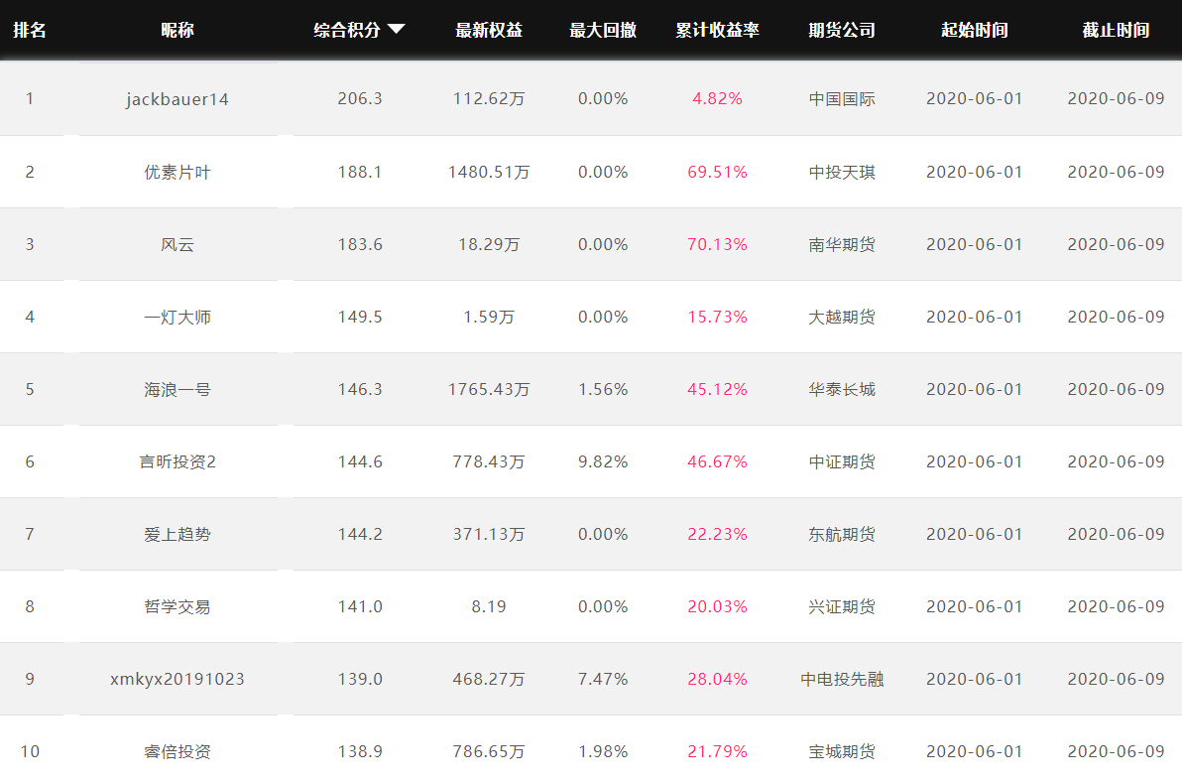Click the 排名 column header

[30, 30]
